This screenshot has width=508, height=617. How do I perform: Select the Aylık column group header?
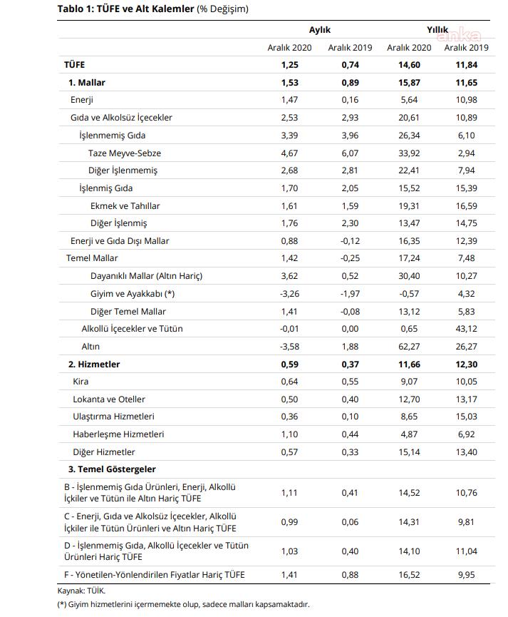pos(320,30)
